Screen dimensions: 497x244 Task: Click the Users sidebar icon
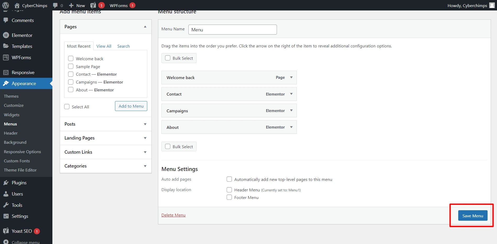click(6, 194)
